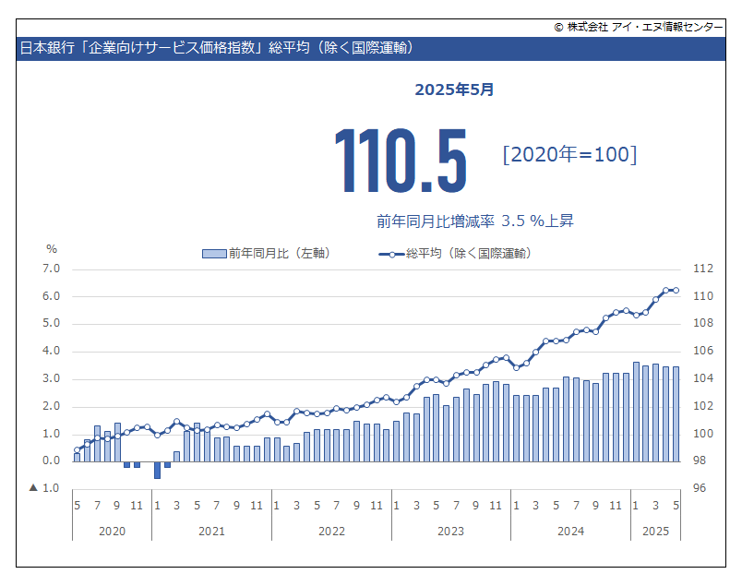This screenshot has height=586, width=742.
Task: Click the right axis value 112
Action: [x=702, y=269]
